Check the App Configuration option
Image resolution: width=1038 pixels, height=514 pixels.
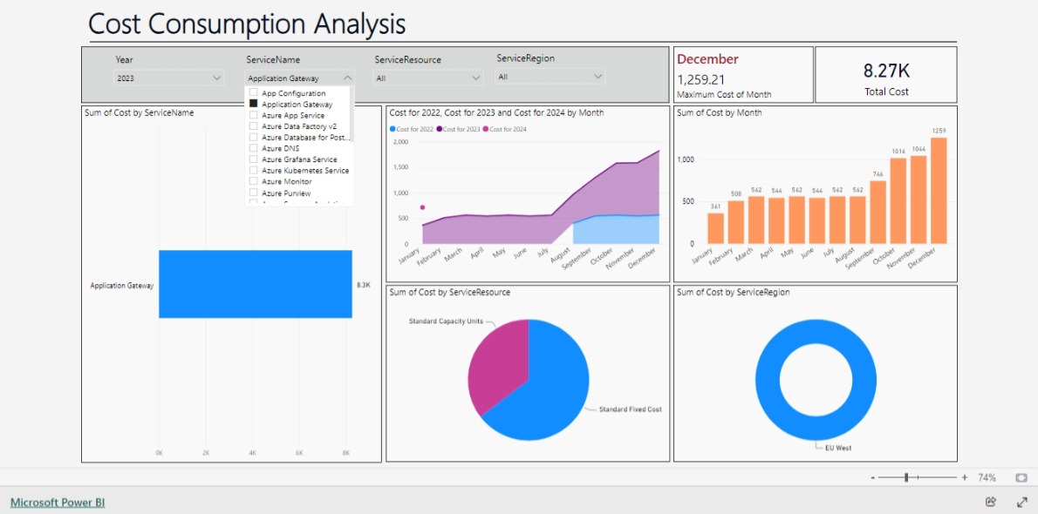coord(254,92)
